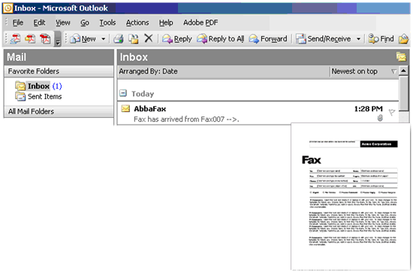Viewport: 413px width, 272px height.
Task: Click the Move to Folder icon
Action: [134, 39]
